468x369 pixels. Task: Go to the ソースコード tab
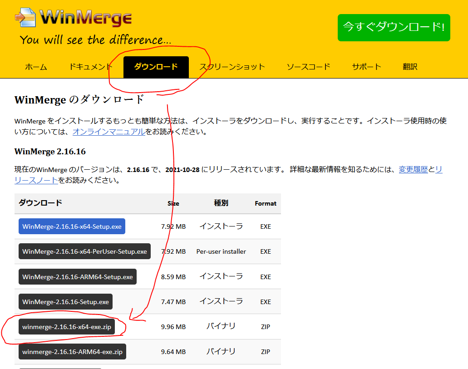click(x=309, y=67)
